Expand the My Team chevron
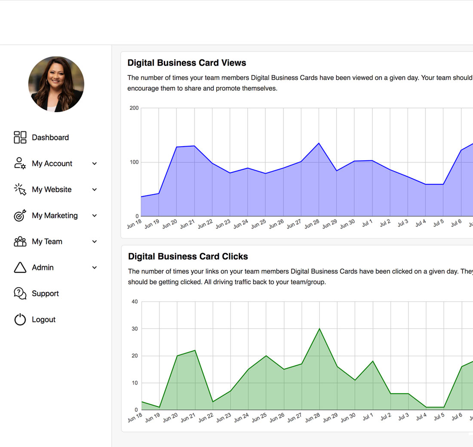 point(95,241)
